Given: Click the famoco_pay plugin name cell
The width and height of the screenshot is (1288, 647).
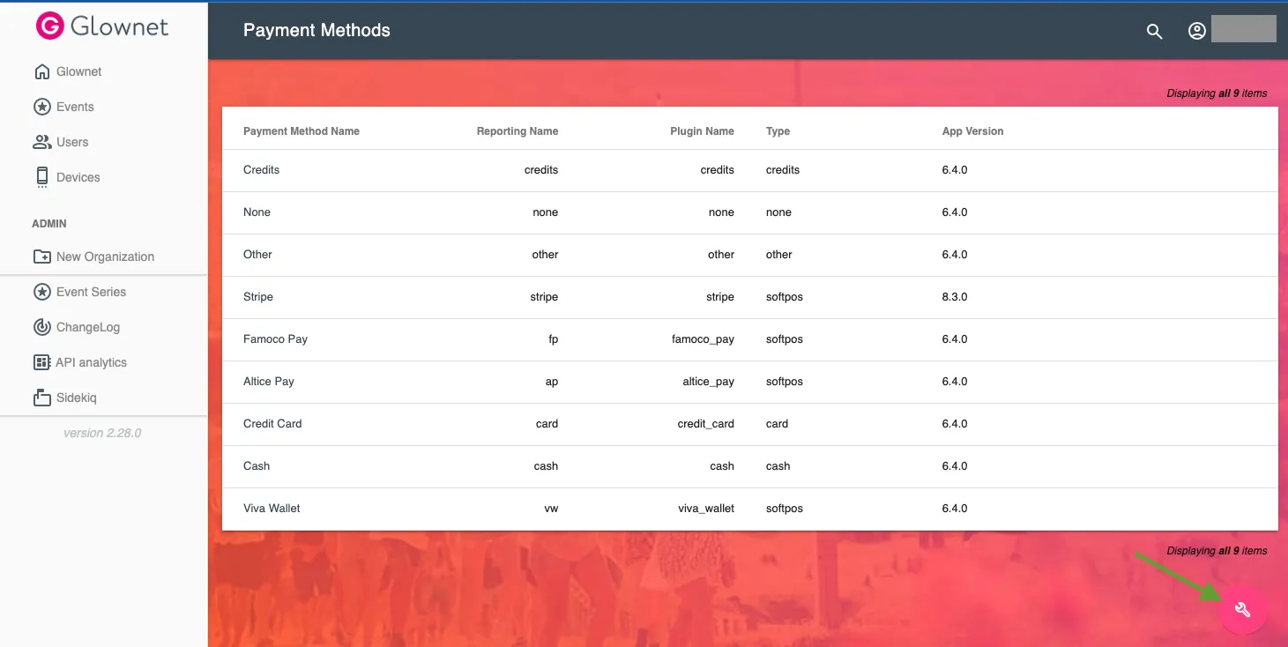Looking at the screenshot, I should pos(703,339).
